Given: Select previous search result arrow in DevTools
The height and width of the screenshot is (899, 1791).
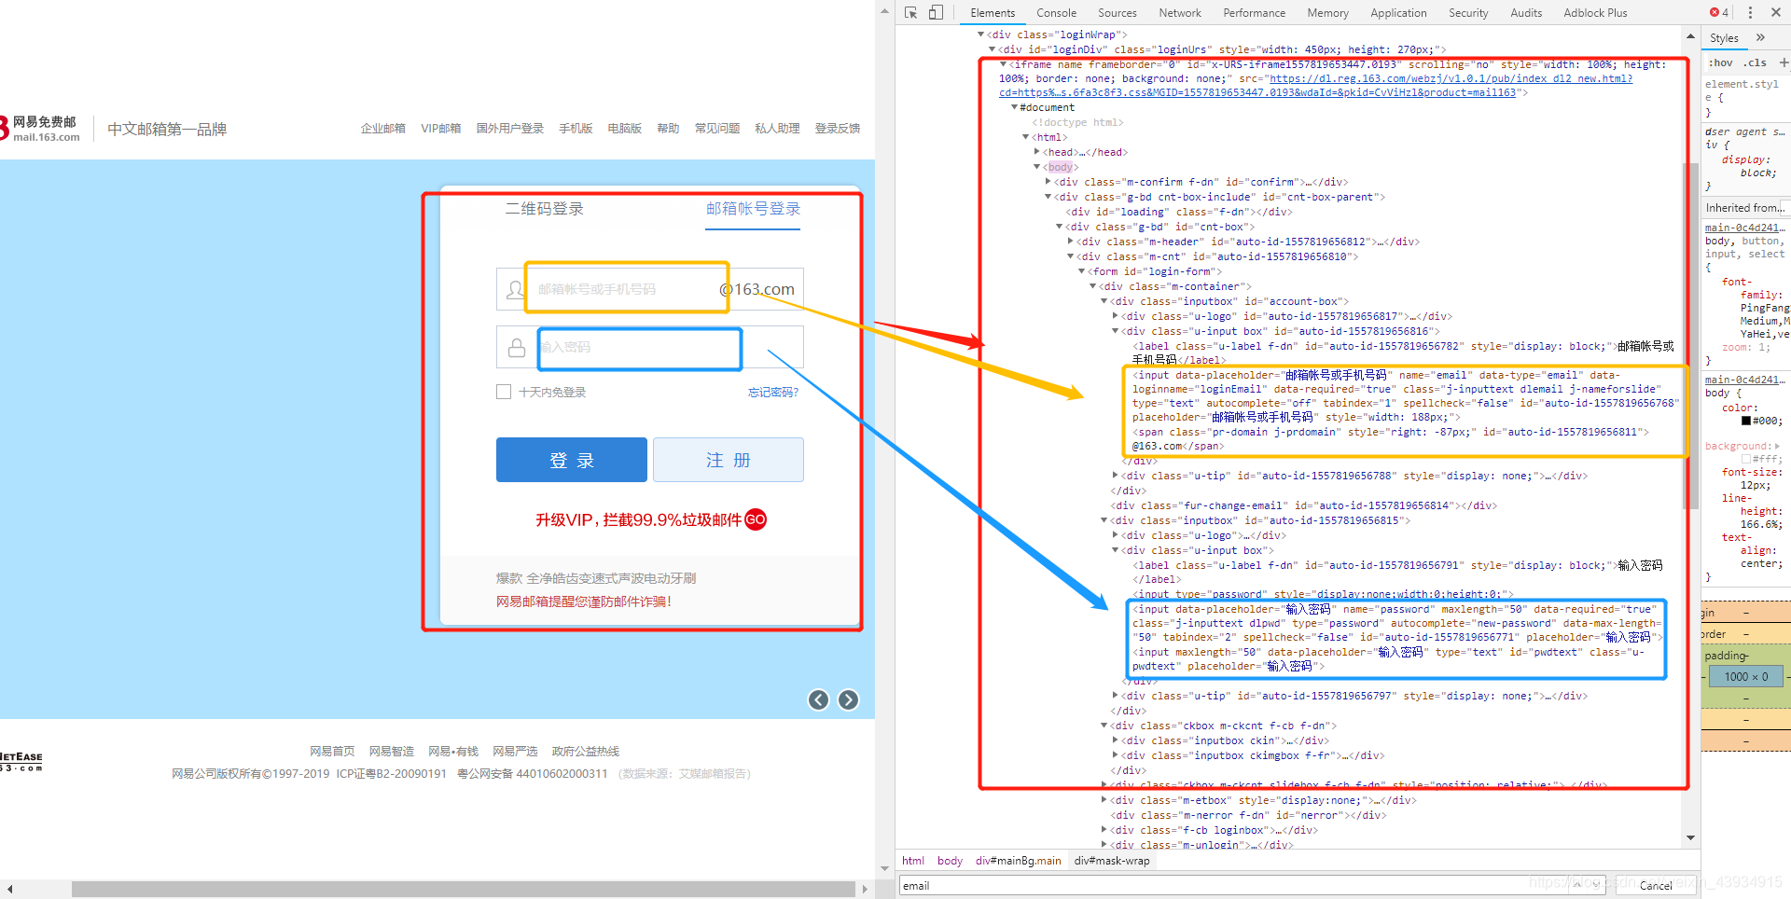Looking at the screenshot, I should pos(1577,885).
